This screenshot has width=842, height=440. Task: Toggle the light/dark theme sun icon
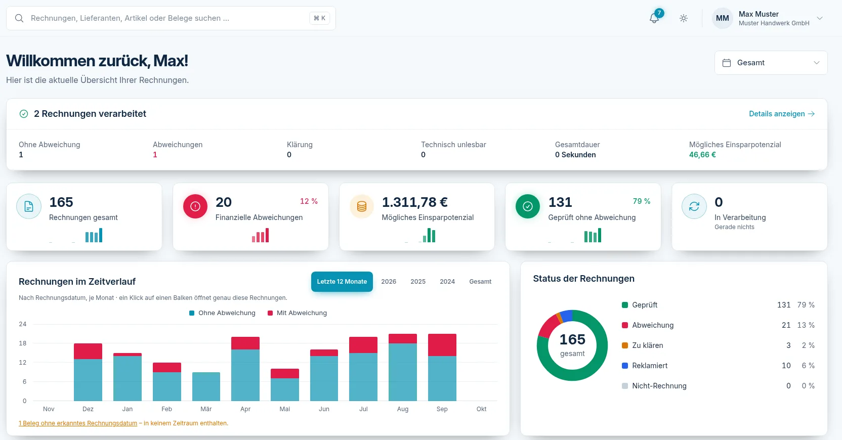(x=684, y=18)
